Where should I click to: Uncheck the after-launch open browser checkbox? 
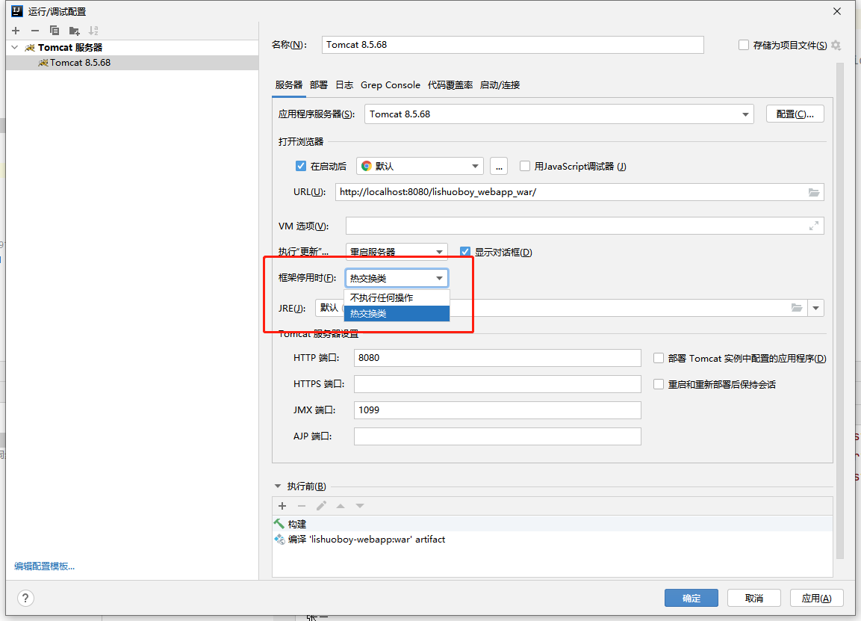(x=300, y=166)
